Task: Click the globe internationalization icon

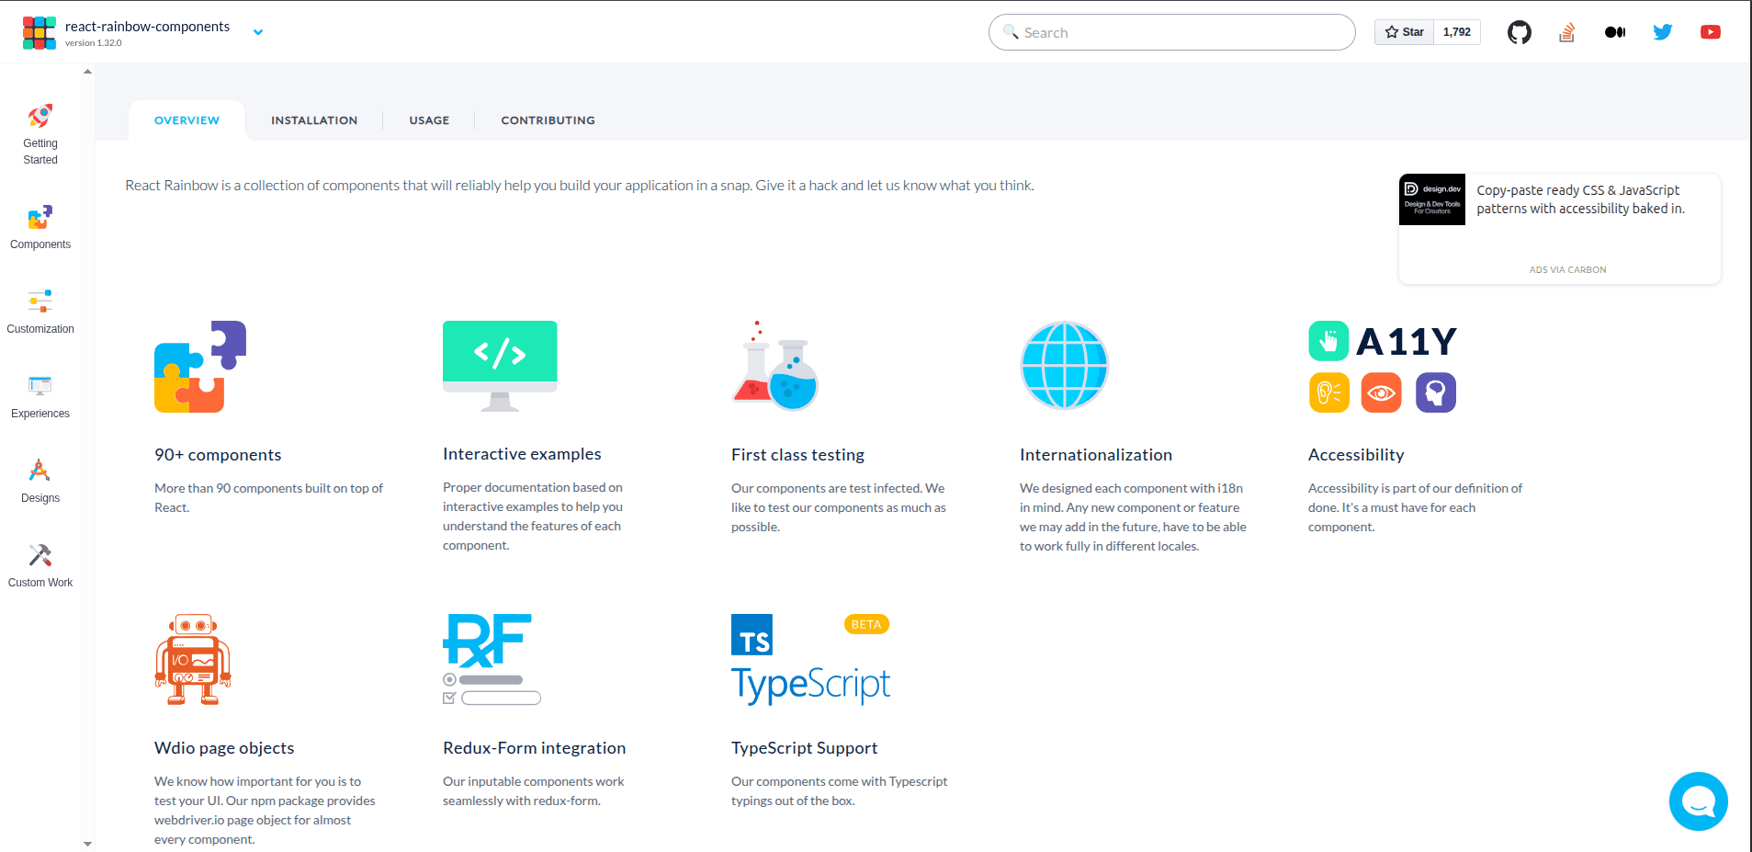Action: pyautogui.click(x=1065, y=366)
